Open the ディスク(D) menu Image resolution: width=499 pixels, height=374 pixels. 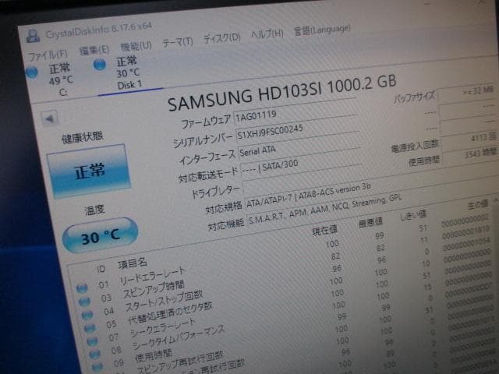221,38
